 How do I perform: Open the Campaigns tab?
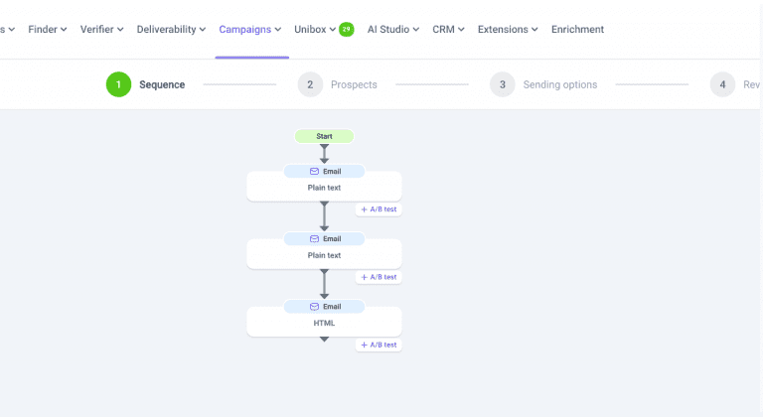[250, 29]
